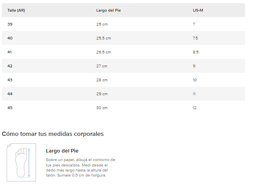Click the US-M value 8.5

coord(195,52)
